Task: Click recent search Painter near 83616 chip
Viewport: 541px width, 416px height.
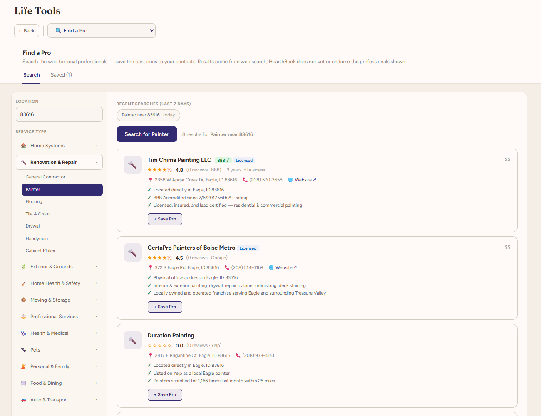Action: pyautogui.click(x=148, y=115)
